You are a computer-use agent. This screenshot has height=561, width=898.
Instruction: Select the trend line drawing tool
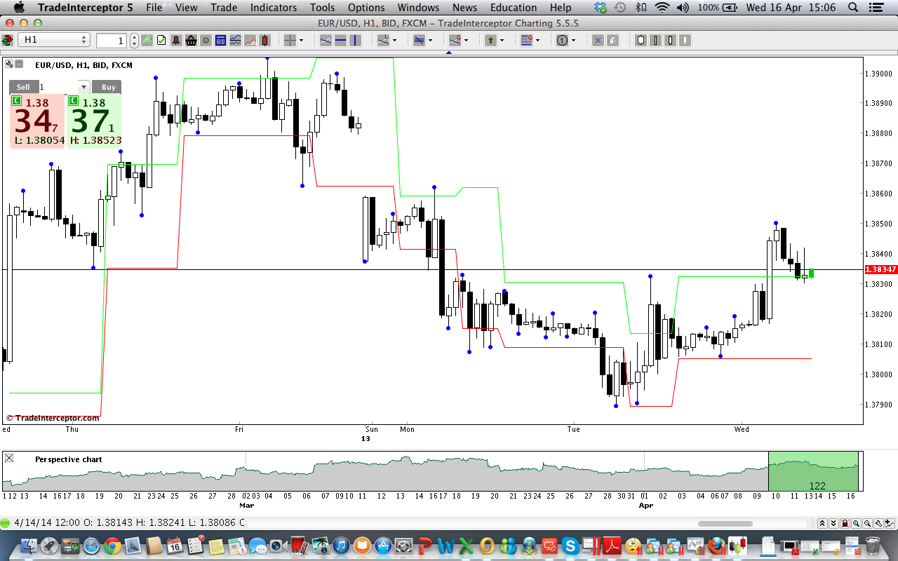click(326, 40)
